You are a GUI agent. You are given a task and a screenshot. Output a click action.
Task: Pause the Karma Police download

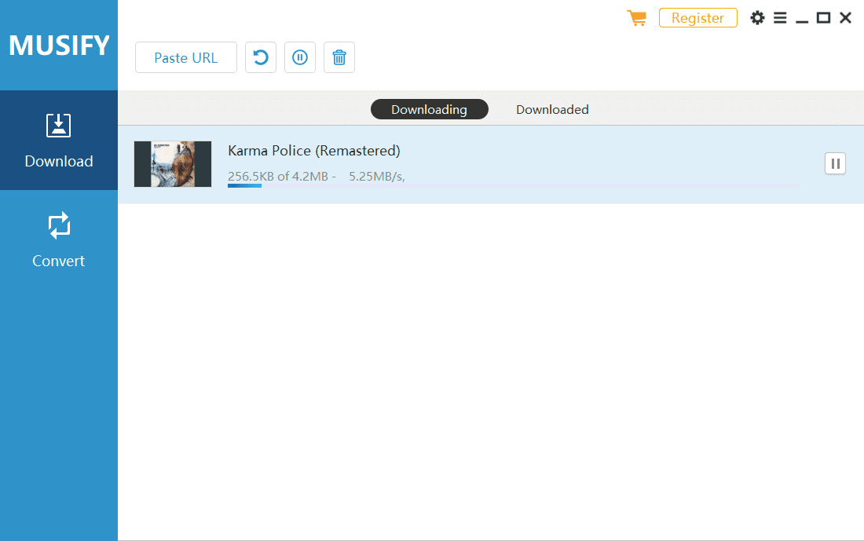(836, 163)
